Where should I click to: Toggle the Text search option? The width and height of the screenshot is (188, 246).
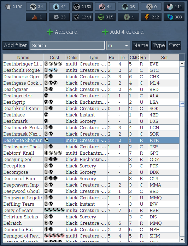(175, 45)
